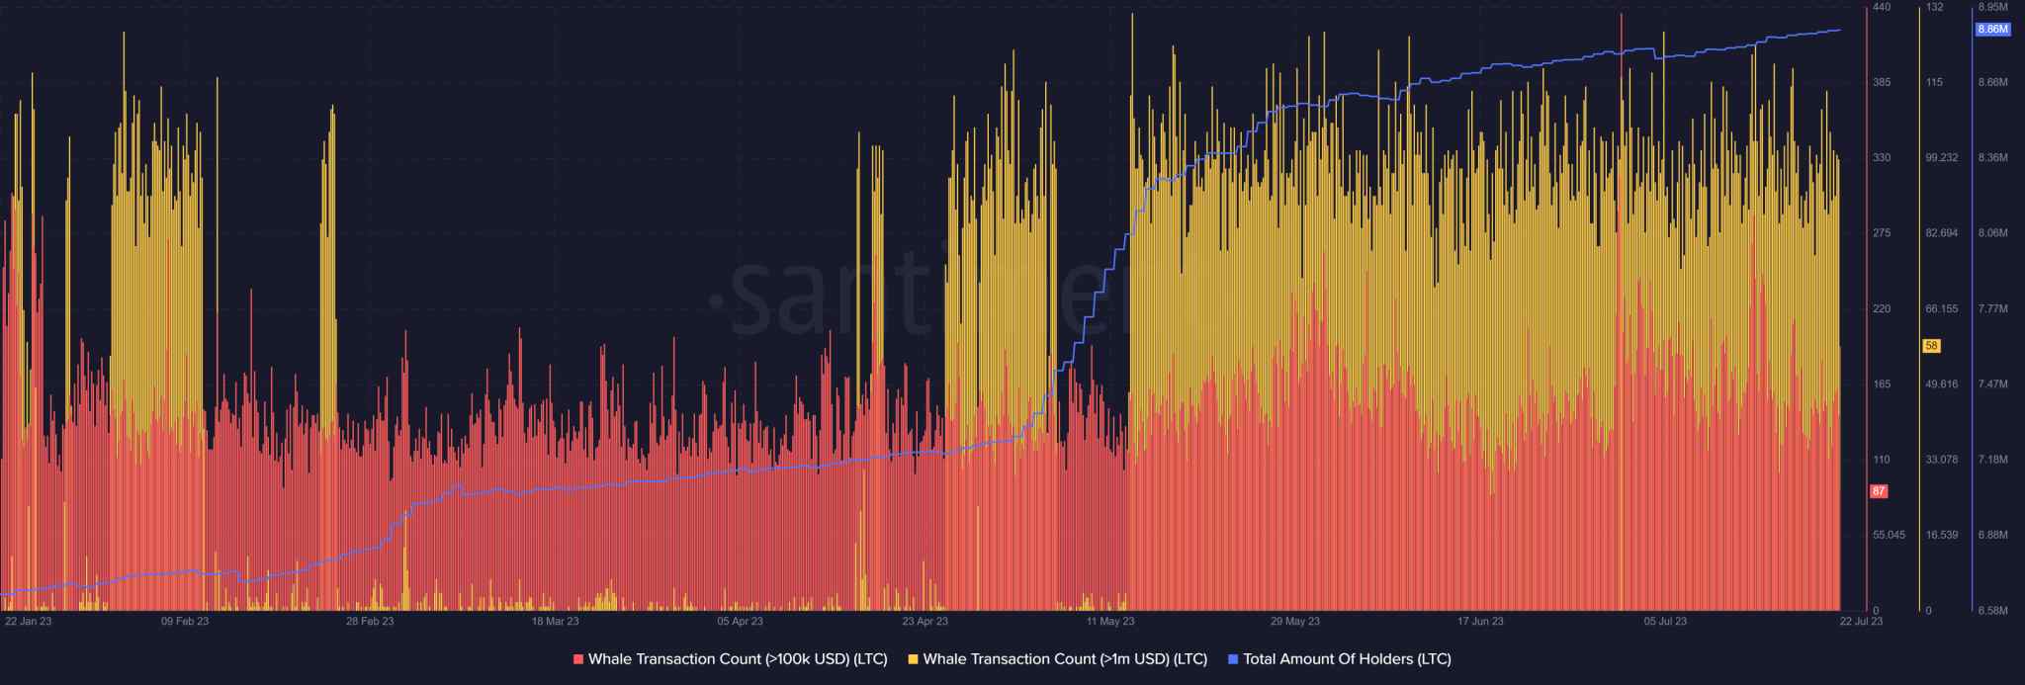Click the red 87 value badge

point(1879,491)
